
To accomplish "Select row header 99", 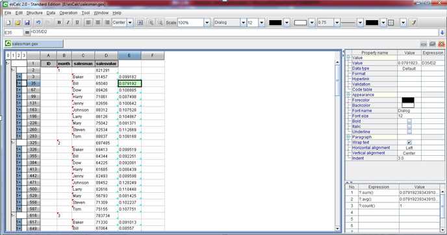I will pyautogui.click(x=33, y=97).
